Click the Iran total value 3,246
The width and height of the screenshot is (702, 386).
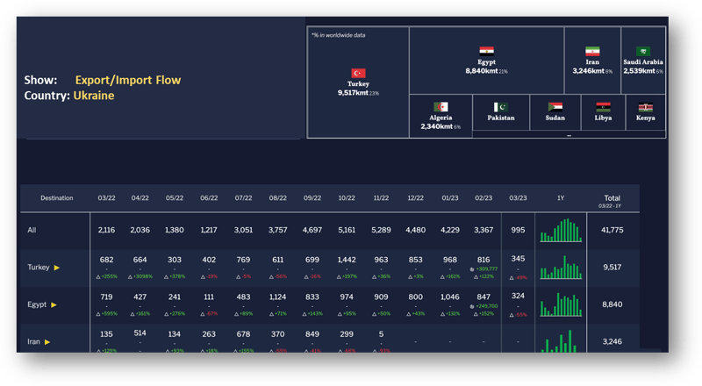point(612,341)
